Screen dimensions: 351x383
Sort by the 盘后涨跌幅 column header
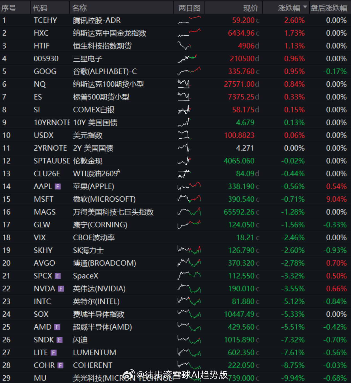329,8
